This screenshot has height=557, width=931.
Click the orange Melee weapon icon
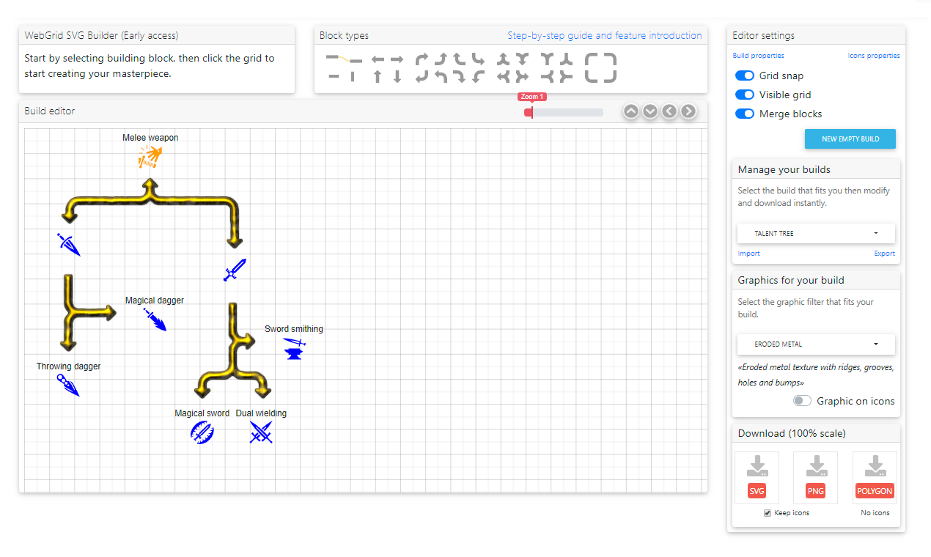pyautogui.click(x=150, y=156)
